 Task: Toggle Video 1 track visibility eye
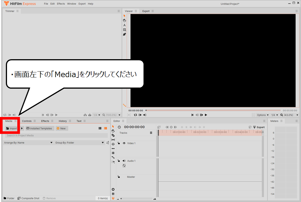point(124,143)
